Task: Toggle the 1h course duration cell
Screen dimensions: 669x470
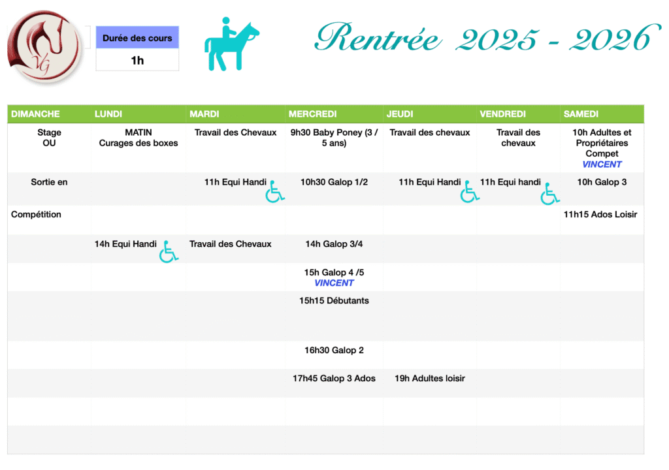Action: tap(137, 59)
